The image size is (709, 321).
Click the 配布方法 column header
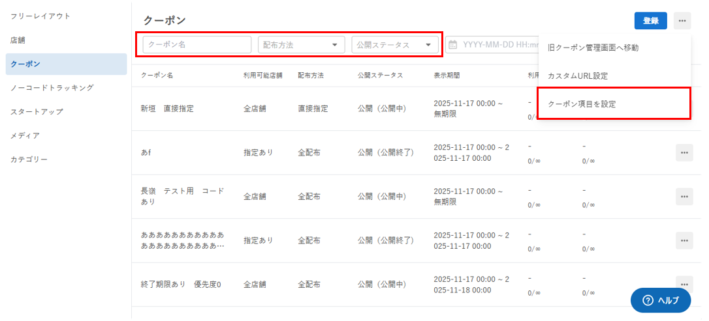pyautogui.click(x=311, y=76)
